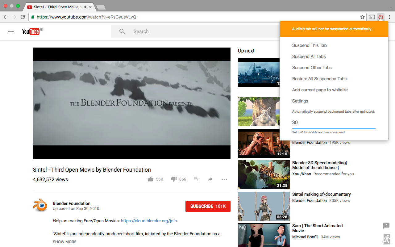Screen dimensions: 395x247
Task: Click the thumbs down dislike icon
Action: point(174,179)
